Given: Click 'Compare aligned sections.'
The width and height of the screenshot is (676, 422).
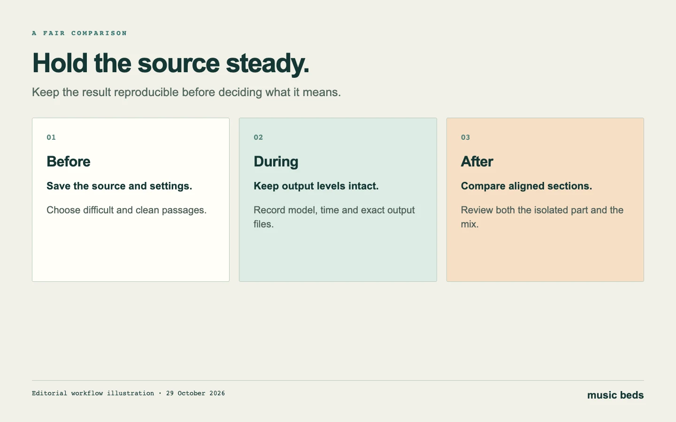Looking at the screenshot, I should [x=526, y=186].
